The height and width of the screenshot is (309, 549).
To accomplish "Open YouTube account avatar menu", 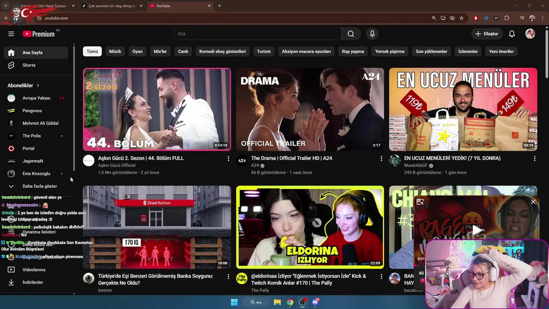I will point(530,34).
